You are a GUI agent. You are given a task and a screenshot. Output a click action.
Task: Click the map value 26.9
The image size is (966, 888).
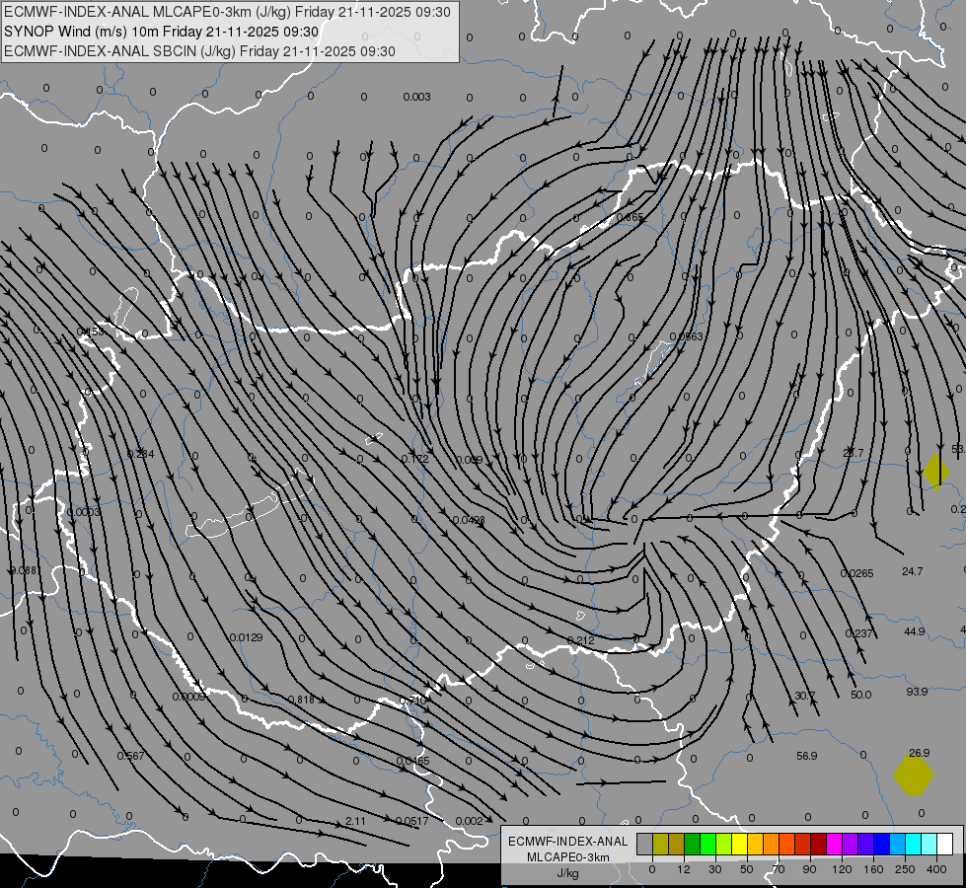coord(920,753)
